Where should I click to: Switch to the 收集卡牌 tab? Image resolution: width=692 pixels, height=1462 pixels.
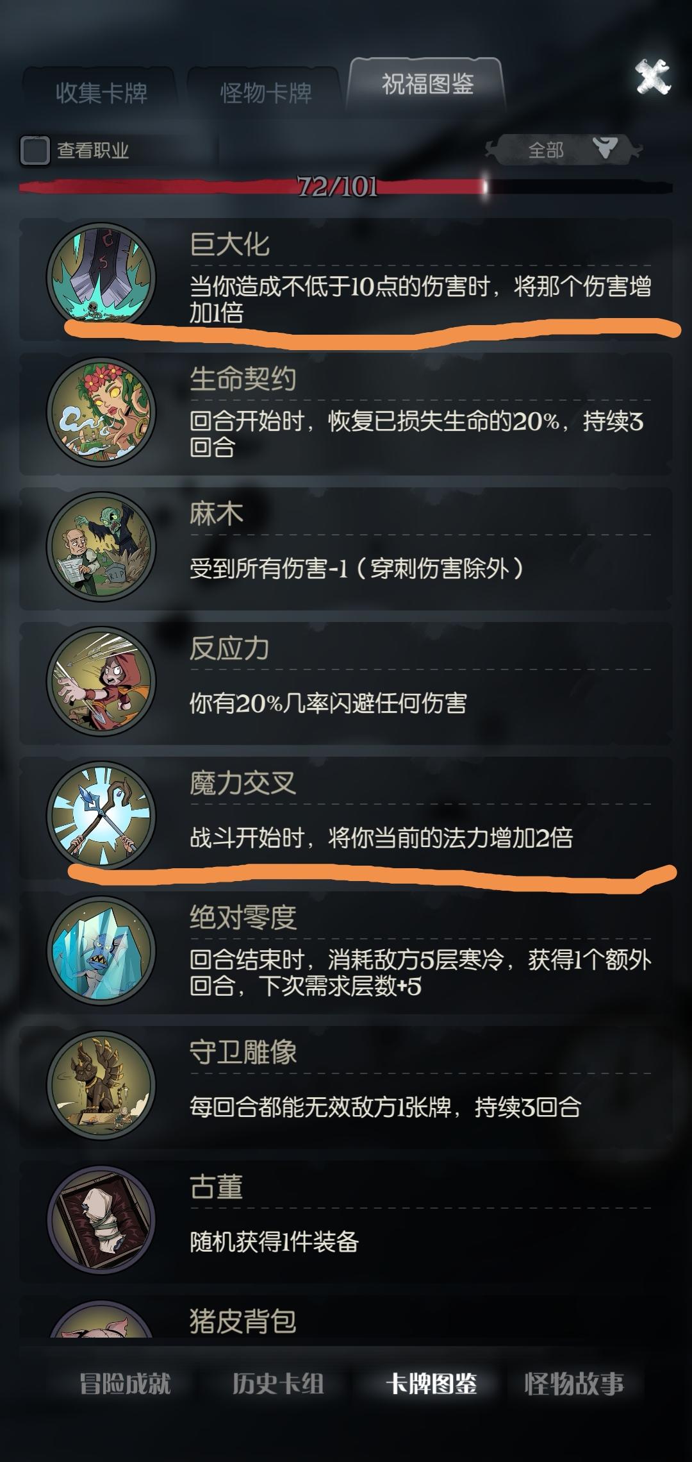[101, 94]
